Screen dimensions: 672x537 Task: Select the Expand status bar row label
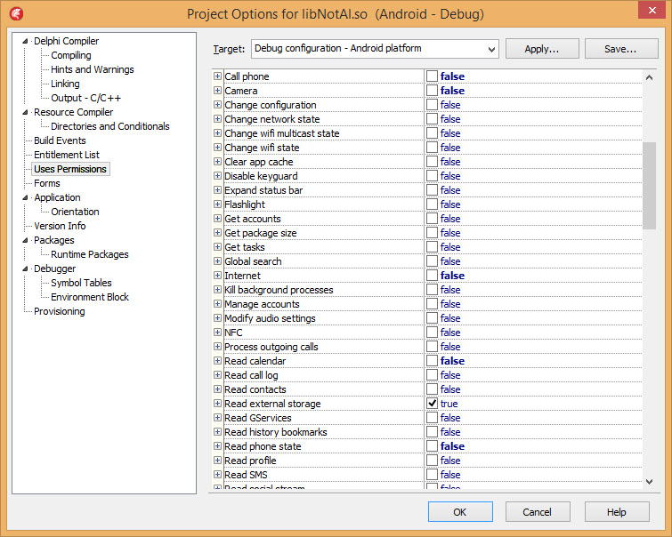(263, 190)
